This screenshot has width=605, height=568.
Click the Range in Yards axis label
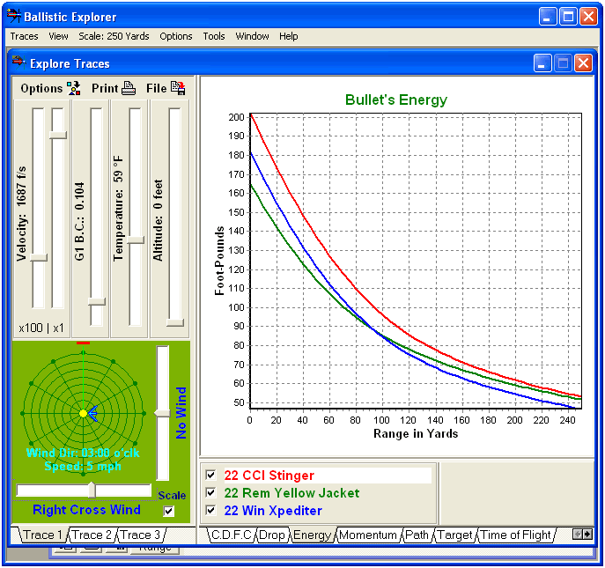(416, 434)
